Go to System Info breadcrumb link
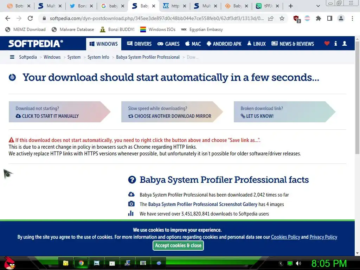Viewport: 360px width, 270px height. click(98, 57)
